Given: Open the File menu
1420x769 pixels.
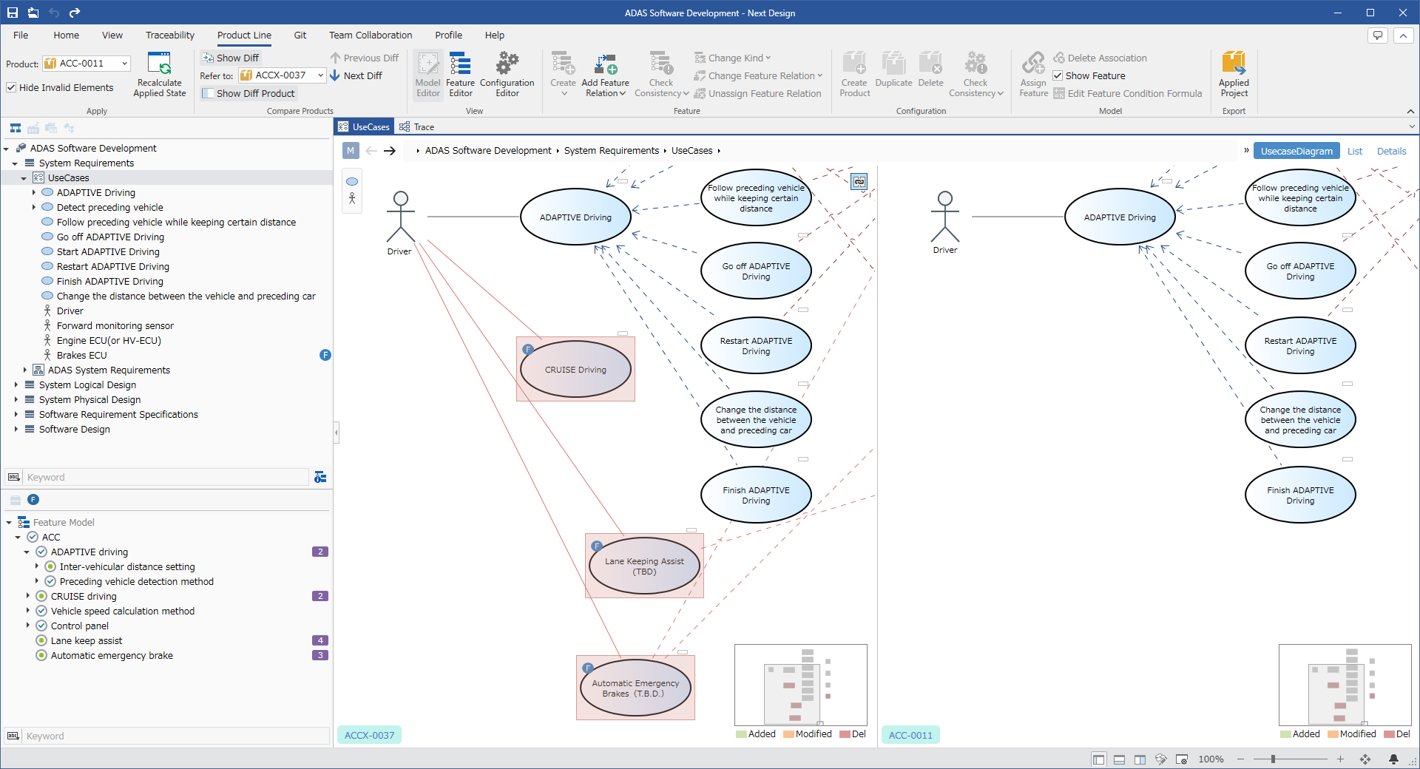Looking at the screenshot, I should (21, 35).
